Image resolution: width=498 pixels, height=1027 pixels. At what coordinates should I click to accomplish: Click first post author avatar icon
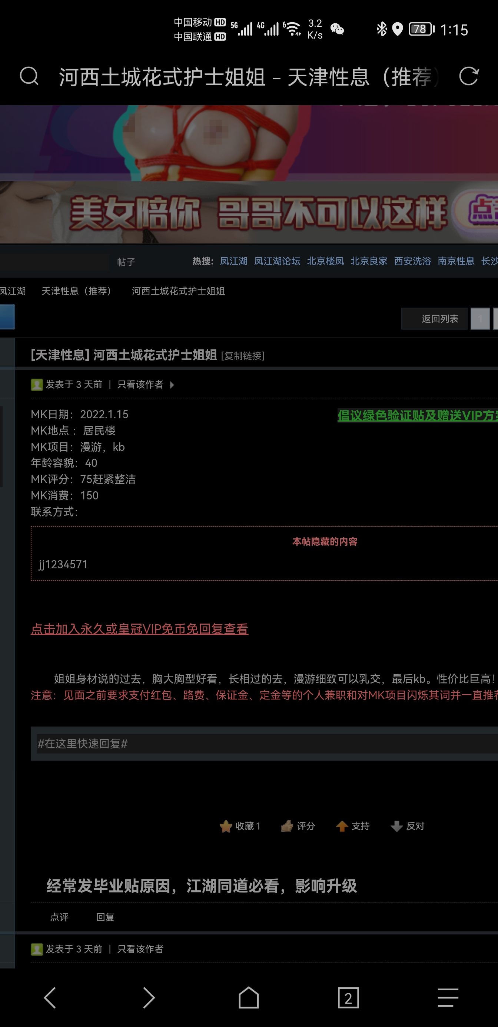[37, 385]
